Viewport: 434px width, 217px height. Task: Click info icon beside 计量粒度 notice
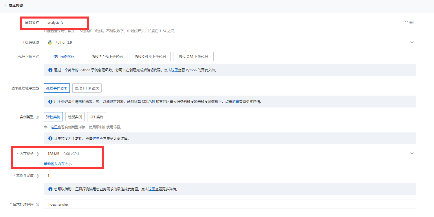(x=50, y=138)
